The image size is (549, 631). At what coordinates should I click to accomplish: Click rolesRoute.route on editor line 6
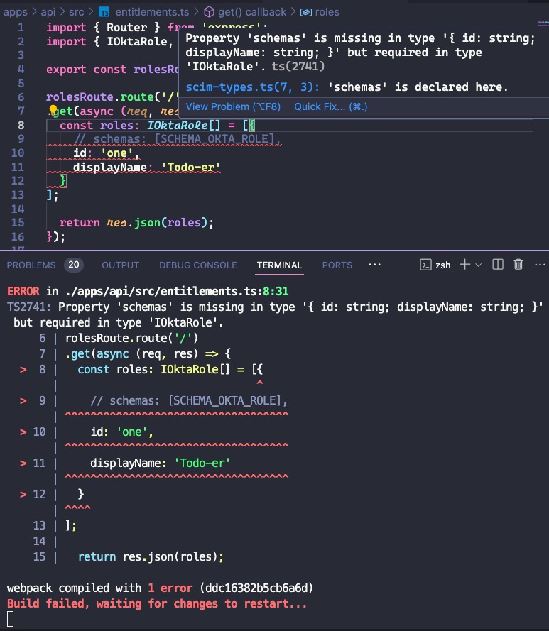(x=100, y=97)
